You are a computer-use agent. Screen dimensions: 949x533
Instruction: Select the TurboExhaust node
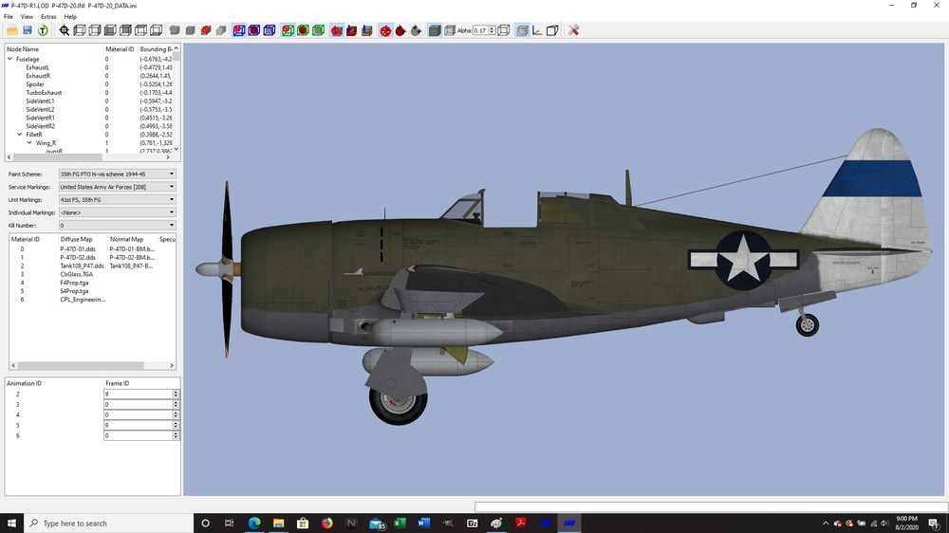(x=44, y=93)
